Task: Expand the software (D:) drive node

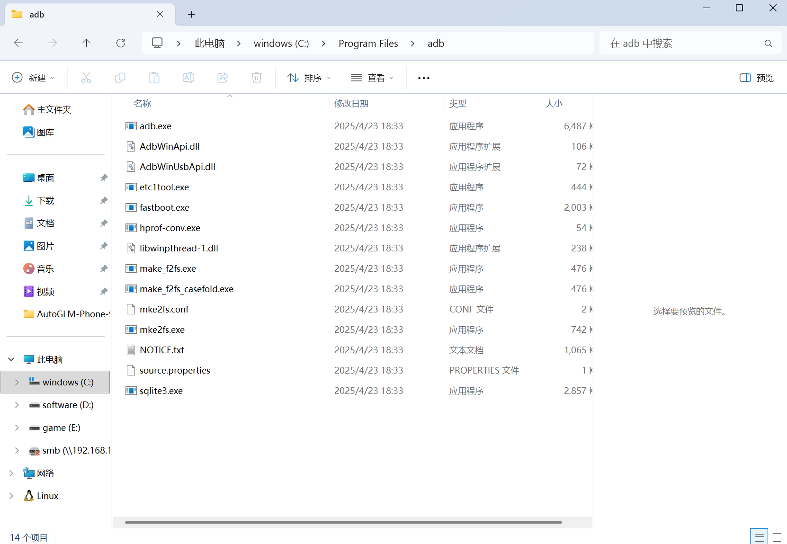Action: pos(17,405)
